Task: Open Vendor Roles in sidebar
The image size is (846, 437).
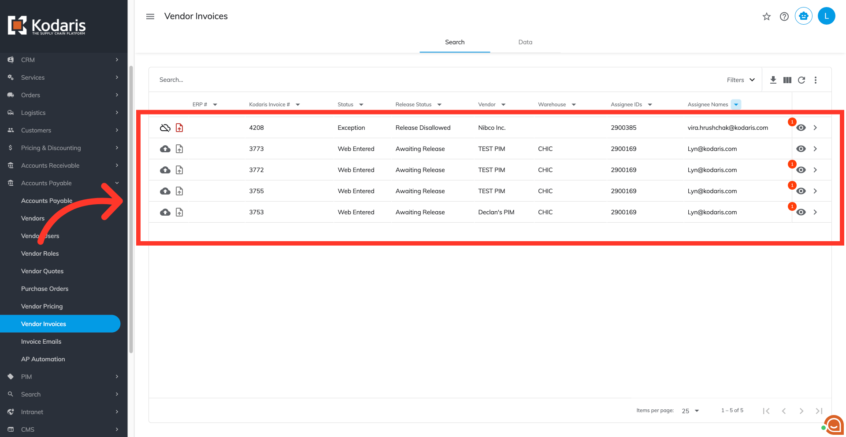Action: [x=40, y=253]
